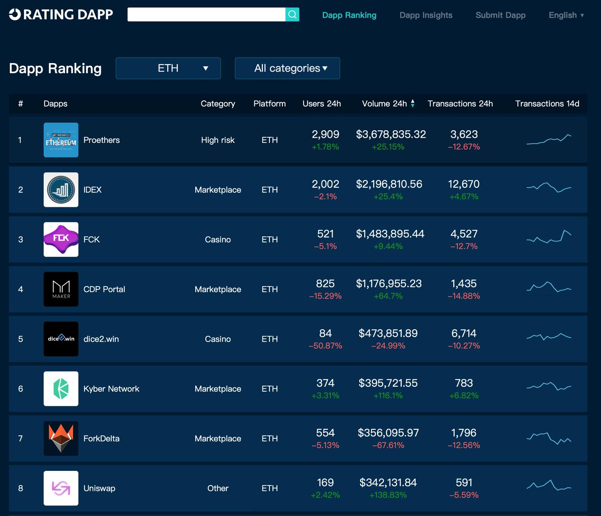
Task: Open the All categories dropdown
Action: point(287,68)
